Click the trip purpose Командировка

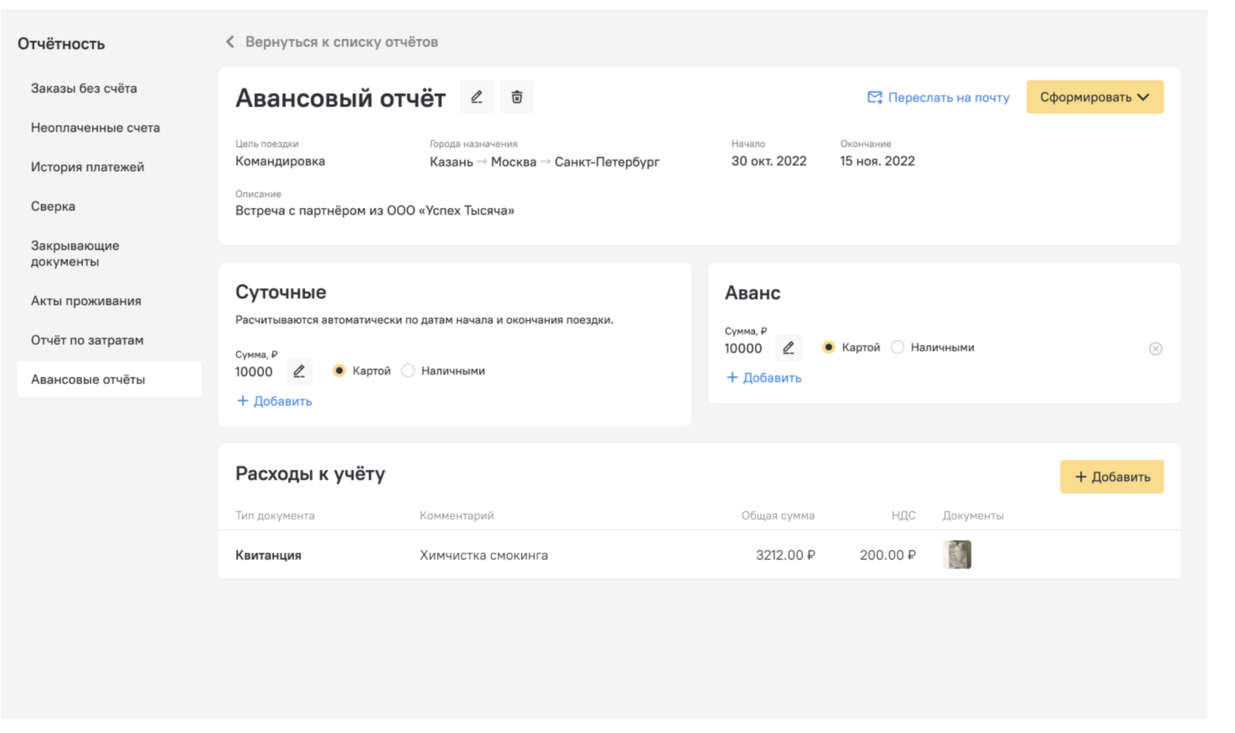pyautogui.click(x=280, y=161)
